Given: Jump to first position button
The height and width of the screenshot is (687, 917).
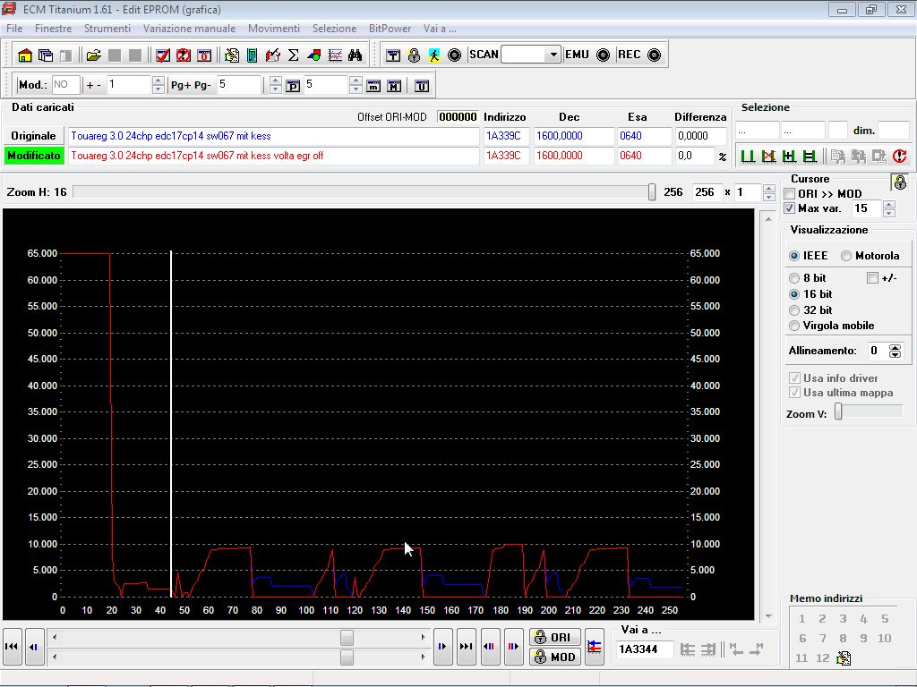Looking at the screenshot, I should click(12, 647).
